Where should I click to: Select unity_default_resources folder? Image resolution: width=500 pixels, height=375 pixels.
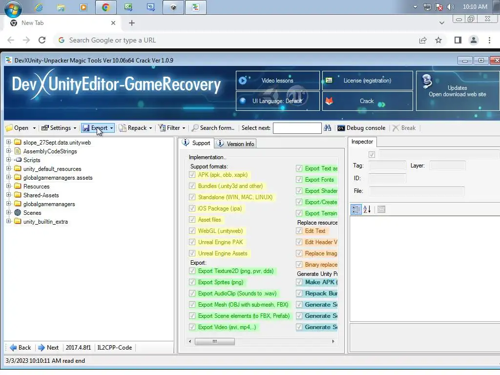coord(48,168)
